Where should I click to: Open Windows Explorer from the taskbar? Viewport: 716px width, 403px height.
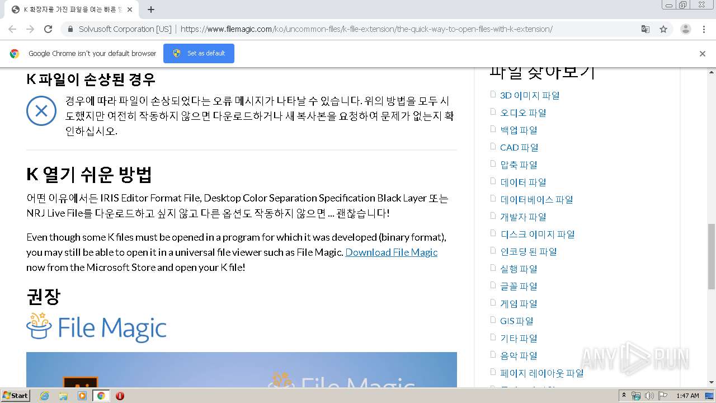click(x=63, y=396)
